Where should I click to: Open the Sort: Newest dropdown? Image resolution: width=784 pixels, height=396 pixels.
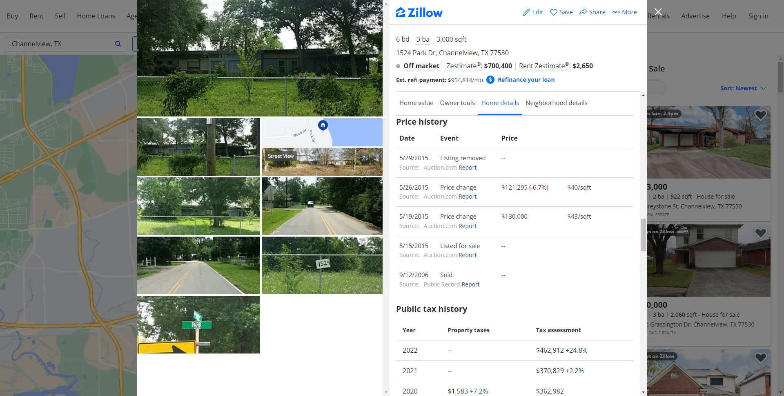[x=743, y=88]
